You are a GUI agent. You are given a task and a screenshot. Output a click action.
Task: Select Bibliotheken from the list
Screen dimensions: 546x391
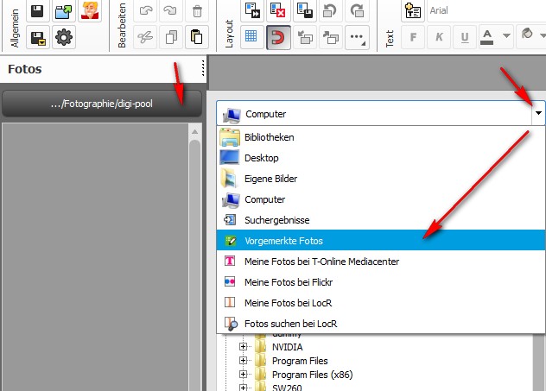[381, 137]
